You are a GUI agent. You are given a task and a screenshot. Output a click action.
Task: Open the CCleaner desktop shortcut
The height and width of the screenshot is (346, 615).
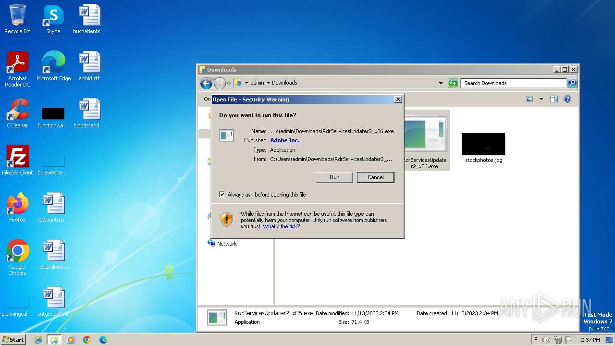(17, 113)
